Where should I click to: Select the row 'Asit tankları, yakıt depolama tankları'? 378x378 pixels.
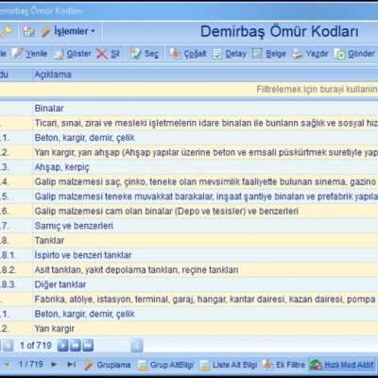click(189, 270)
